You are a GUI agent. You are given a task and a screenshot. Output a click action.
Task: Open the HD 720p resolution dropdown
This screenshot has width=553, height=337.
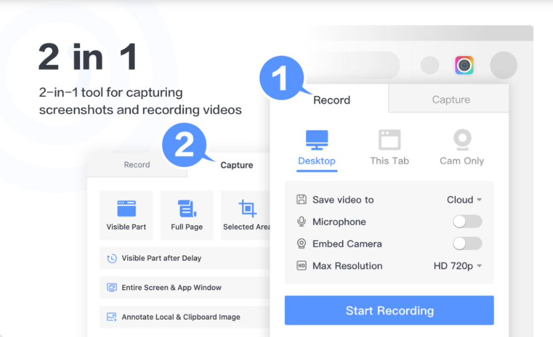pyautogui.click(x=457, y=266)
